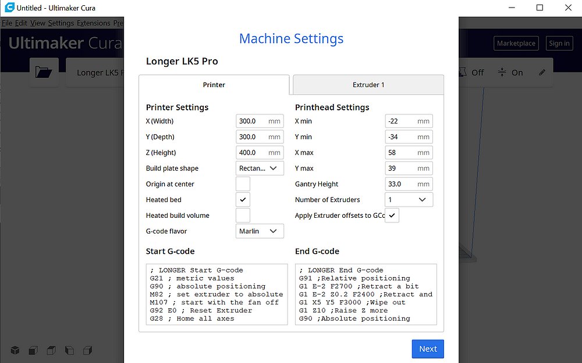Select the top view cube icon
582x363 pixels.
[x=51, y=350]
